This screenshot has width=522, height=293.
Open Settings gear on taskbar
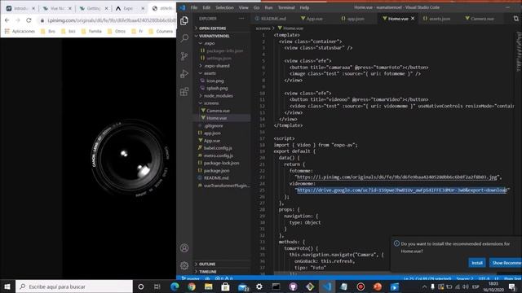[x=259, y=286]
